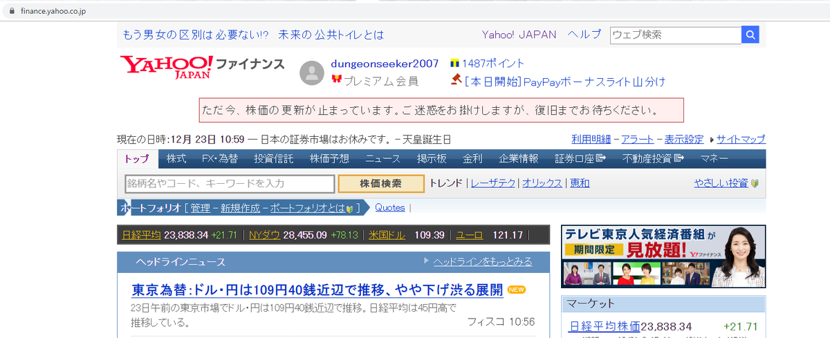Click the ribbon icon beside プレミアム会員
The image size is (830, 338).
coord(337,80)
